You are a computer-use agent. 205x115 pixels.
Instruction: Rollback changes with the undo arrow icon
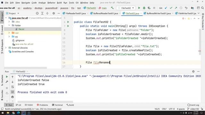186,8
